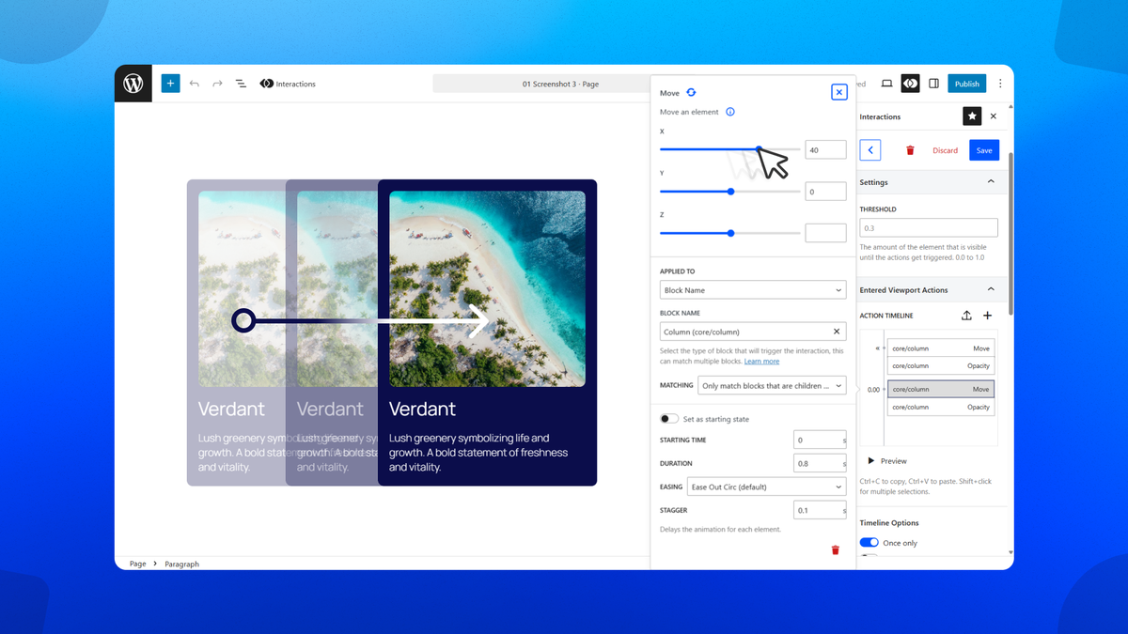Toggle the star pin in the Interactions panel
The width and height of the screenshot is (1128, 634).
[972, 116]
